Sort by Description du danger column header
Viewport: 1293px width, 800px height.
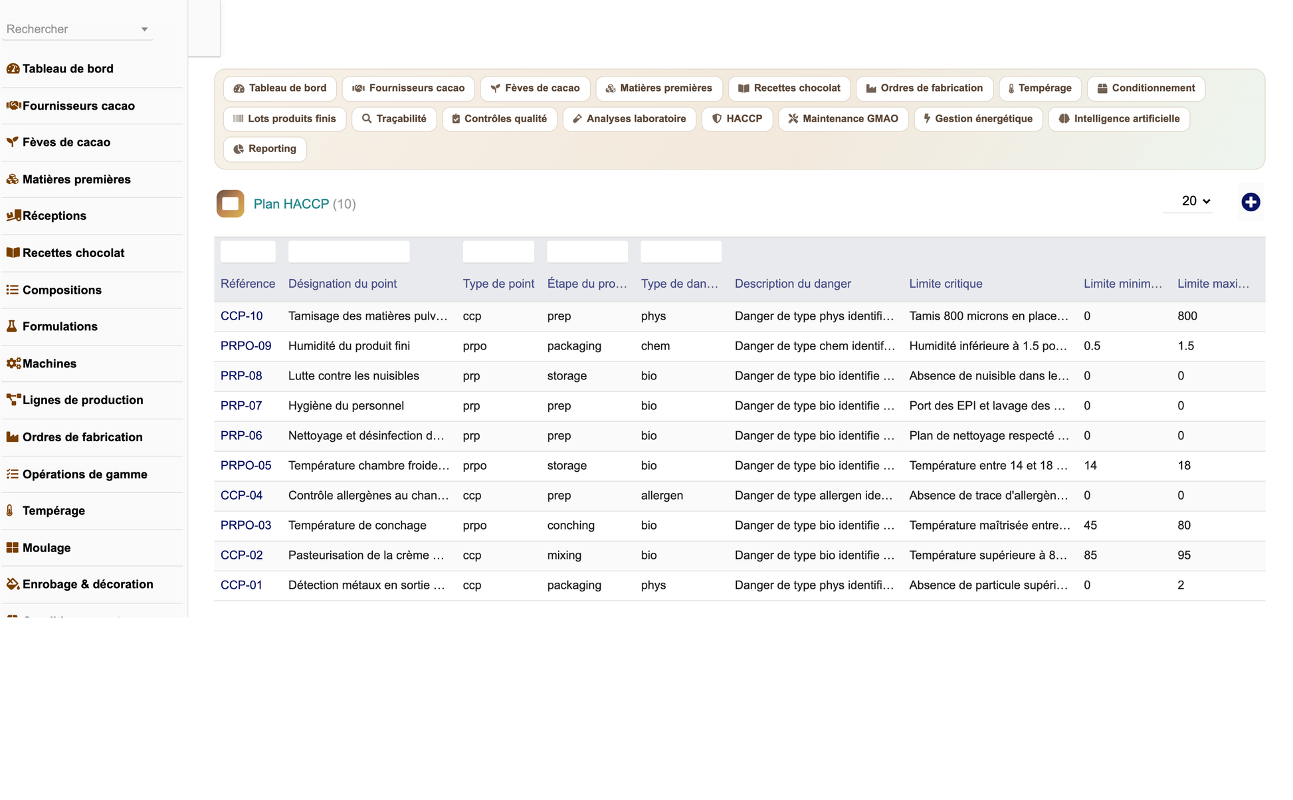pos(793,284)
